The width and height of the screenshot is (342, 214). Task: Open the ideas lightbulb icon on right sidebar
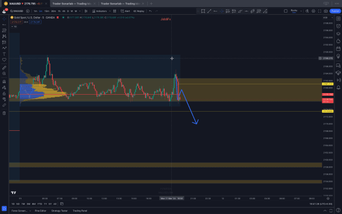(338, 56)
